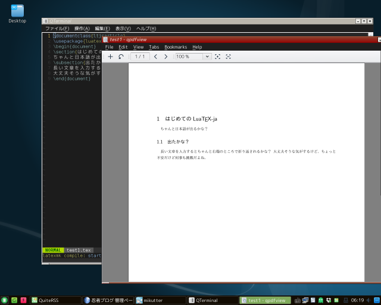Open qpdfview Bookmarks menu
This screenshot has height=305, width=381.
point(176,47)
